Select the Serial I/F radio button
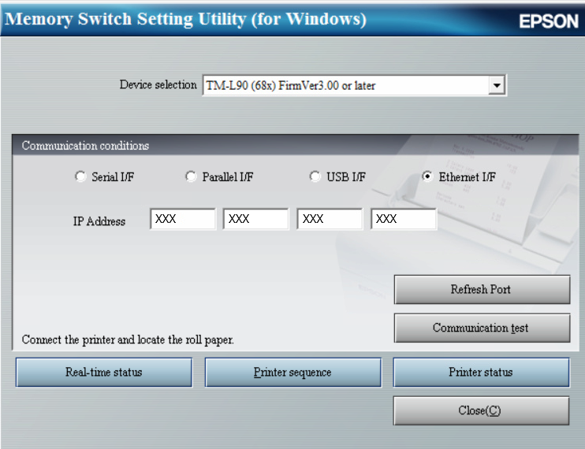585x449 pixels. (x=80, y=177)
